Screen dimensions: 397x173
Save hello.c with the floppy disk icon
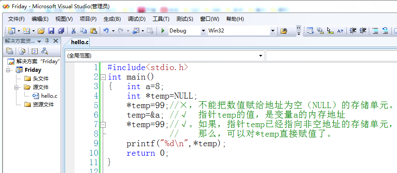51,31
